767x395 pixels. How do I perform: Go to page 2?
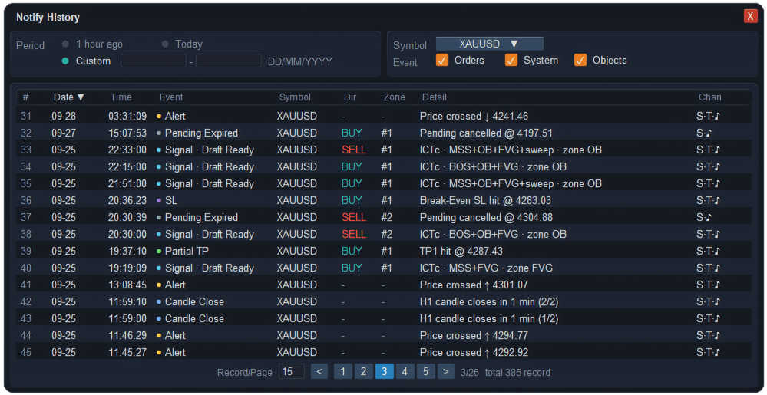click(363, 371)
